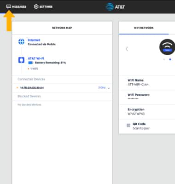This screenshot has width=175, height=184.
Task: Click Battery Remaining 81% text
Action: pos(50,63)
